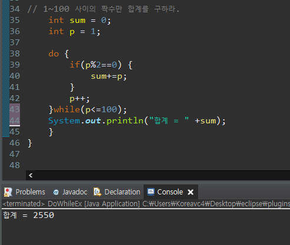Screen dimensions: 290x245
Task: Click line number 44 in the gutter
Action: point(15,120)
